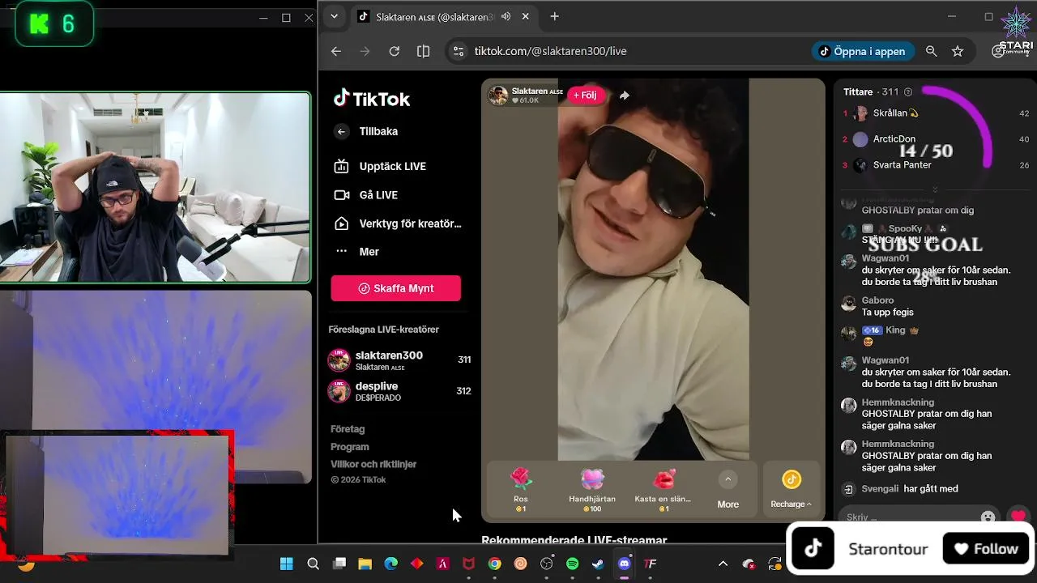This screenshot has width=1037, height=583.
Task: Open the Företag footer link
Action: tap(348, 429)
